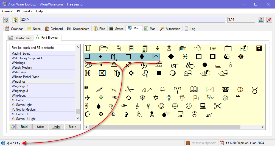This screenshot has height=146, width=275.
Task: Click the calendar clock icon in status bar
Action: (221, 143)
